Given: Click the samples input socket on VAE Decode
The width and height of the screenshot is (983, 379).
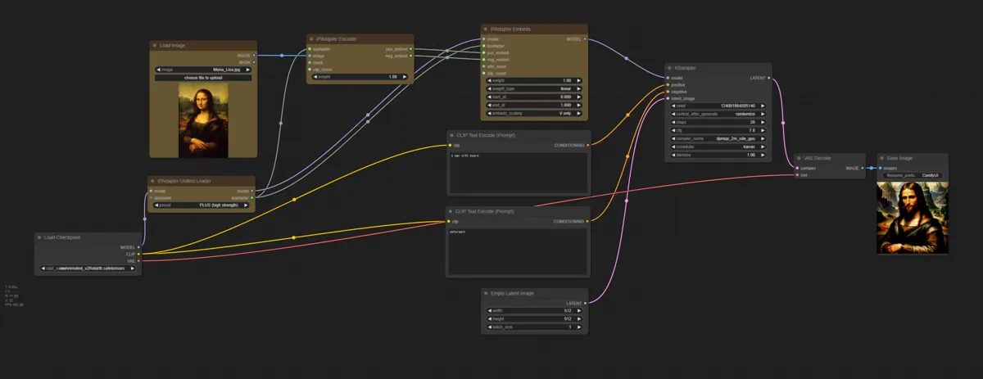Looking at the screenshot, I should point(796,168).
